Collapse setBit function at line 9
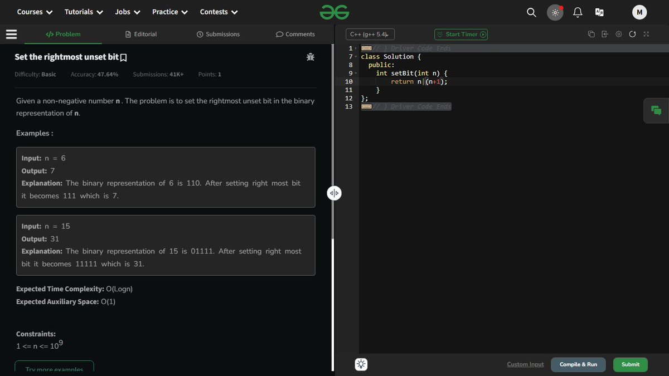The width and height of the screenshot is (669, 376). (x=356, y=74)
